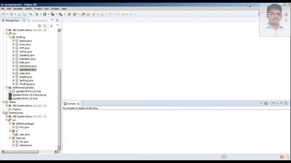This screenshot has height=163, width=291.
Task: Click the Package Explorer scrollbar up arrow
Action: point(59,30)
